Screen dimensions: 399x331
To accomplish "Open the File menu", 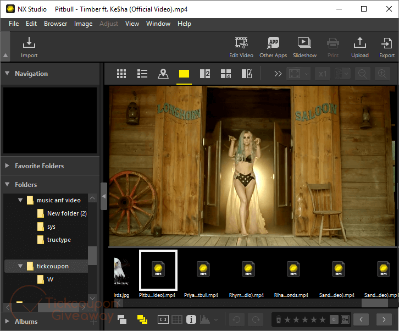I will coord(14,24).
